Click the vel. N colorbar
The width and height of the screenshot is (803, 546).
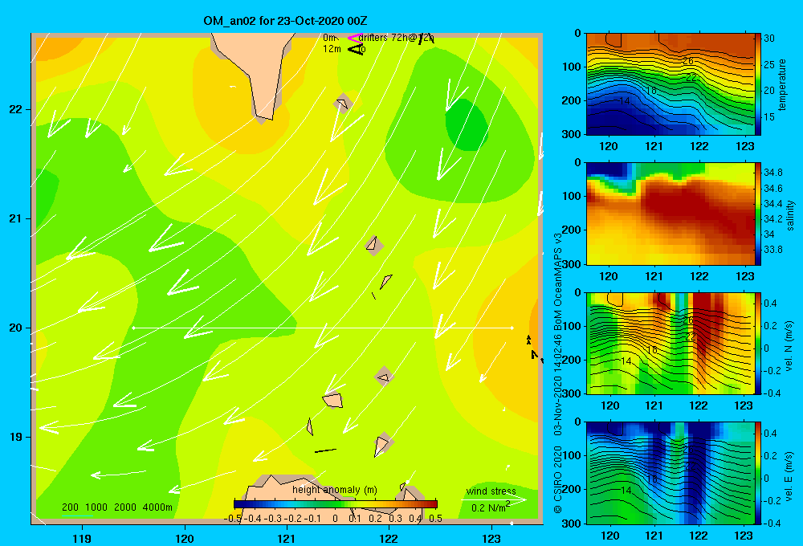[757, 343]
